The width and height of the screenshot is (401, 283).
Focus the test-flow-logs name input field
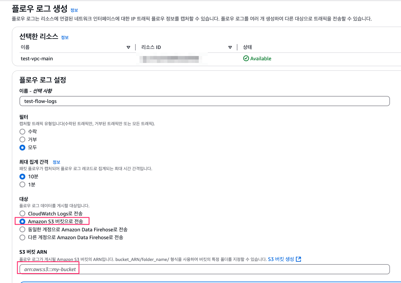(x=205, y=101)
